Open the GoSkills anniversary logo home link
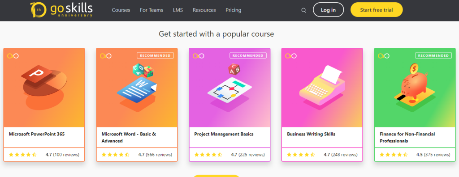459x177 pixels. (x=61, y=10)
